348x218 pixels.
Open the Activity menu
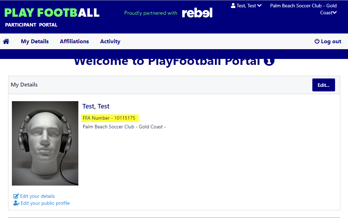pyautogui.click(x=110, y=42)
